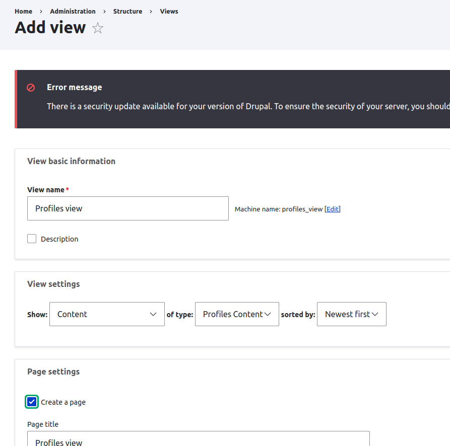Open Structure breadcrumb link
450x446 pixels.
[127, 12]
